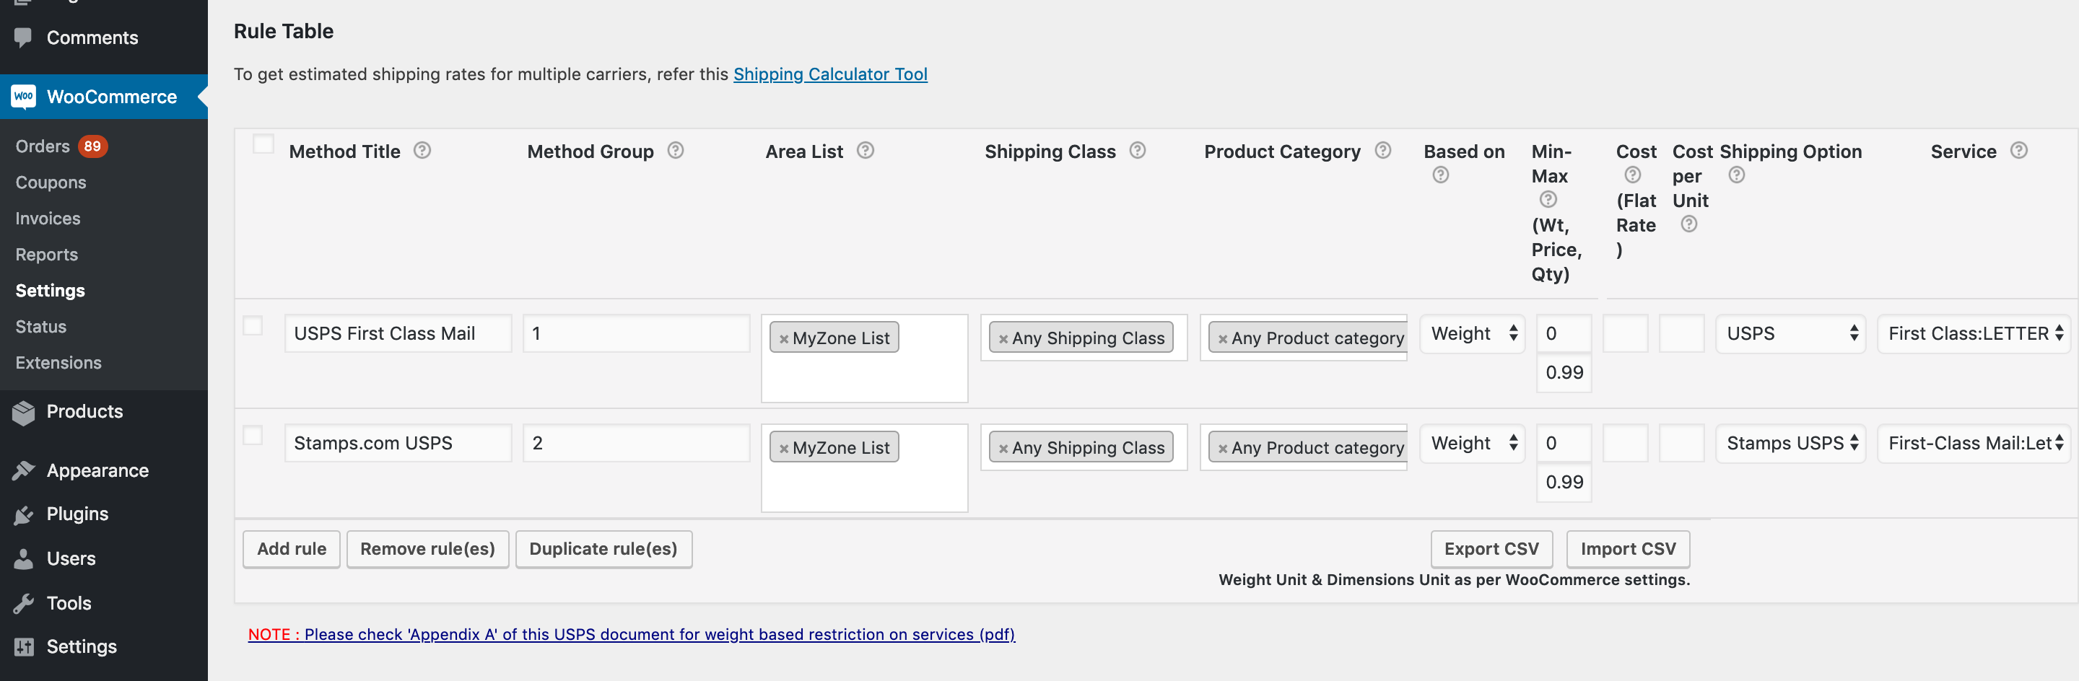Check the Stamps.com USPS rule checkbox
2079x681 pixels.
tap(253, 436)
